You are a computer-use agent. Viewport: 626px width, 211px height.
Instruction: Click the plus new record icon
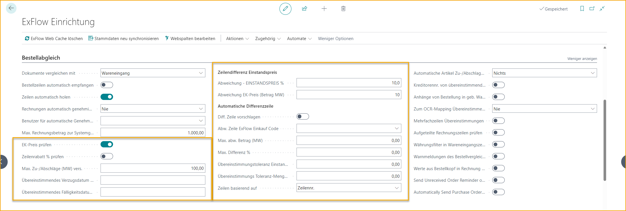pyautogui.click(x=324, y=9)
